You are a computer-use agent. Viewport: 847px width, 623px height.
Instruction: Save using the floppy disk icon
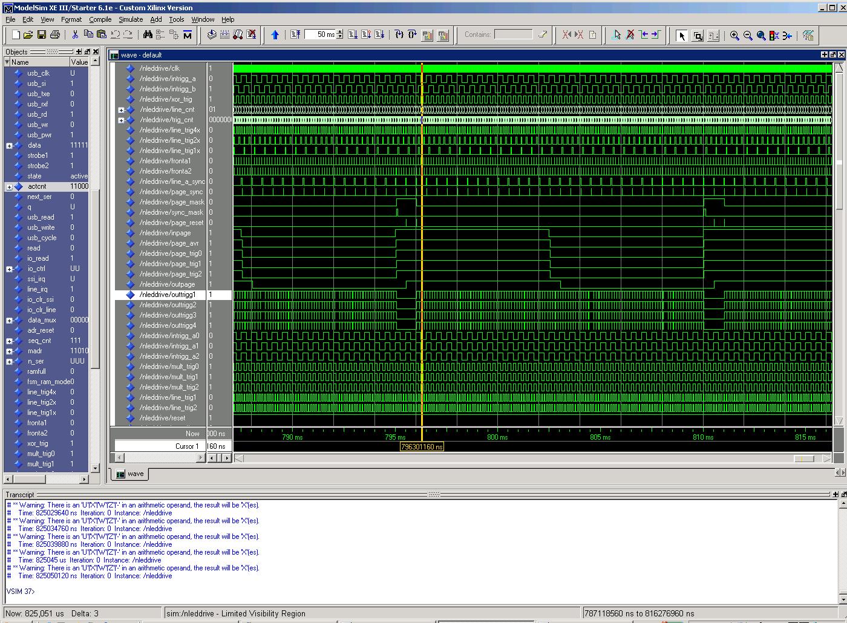click(x=42, y=35)
